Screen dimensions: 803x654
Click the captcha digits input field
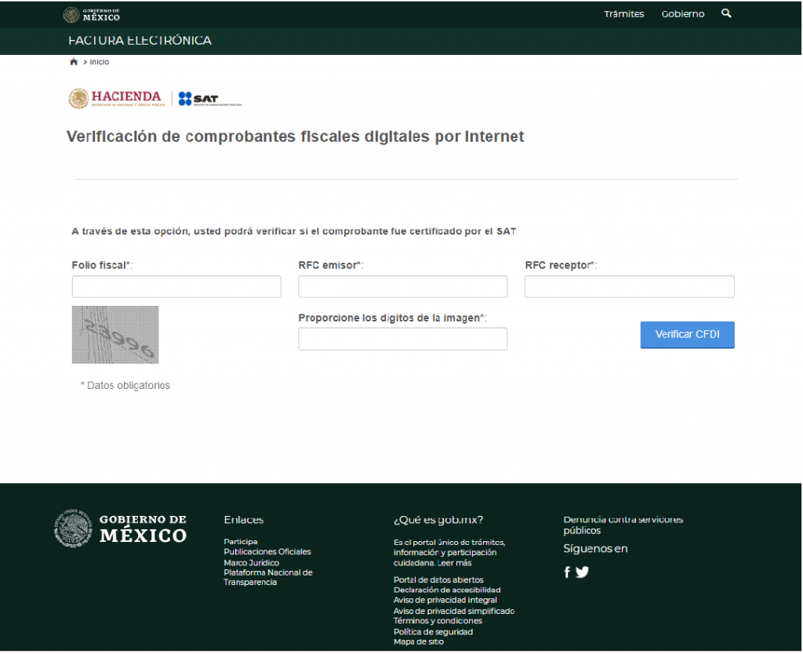point(402,339)
